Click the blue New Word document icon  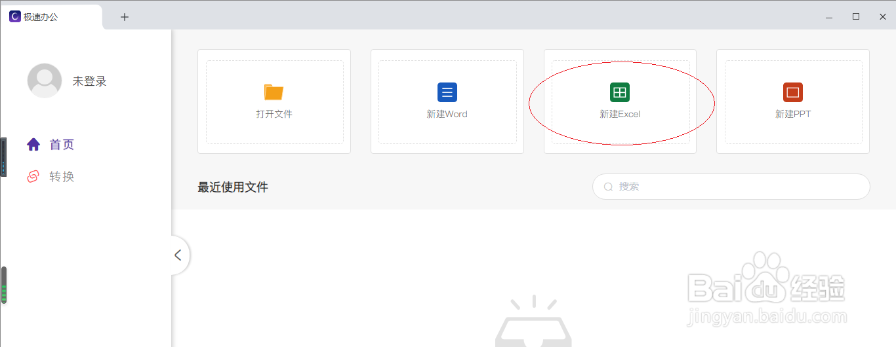point(447,92)
